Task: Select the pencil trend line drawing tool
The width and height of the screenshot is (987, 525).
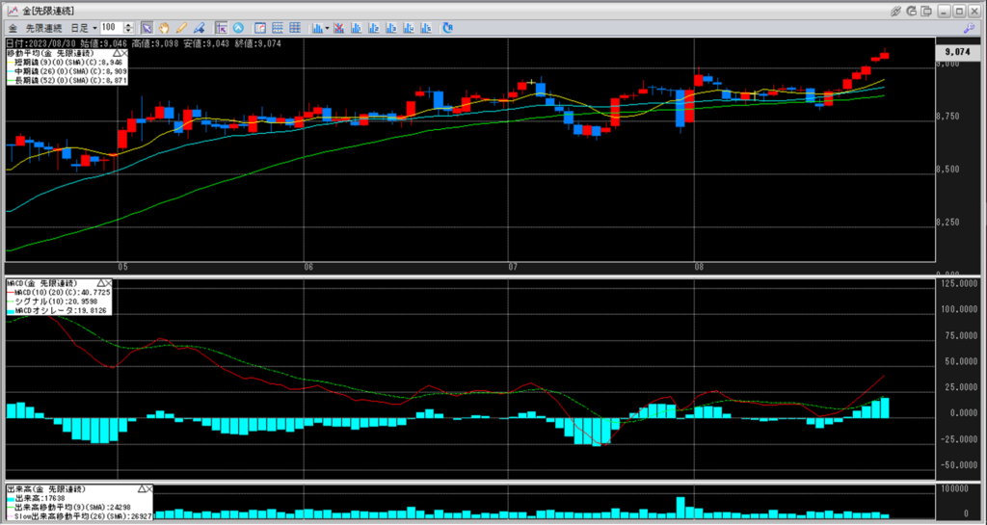Action: [180, 27]
